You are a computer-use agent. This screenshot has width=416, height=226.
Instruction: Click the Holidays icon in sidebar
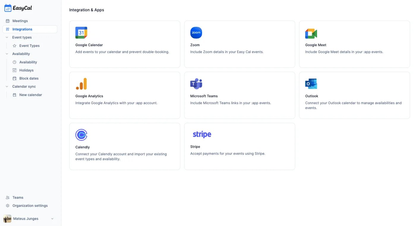(x=15, y=70)
